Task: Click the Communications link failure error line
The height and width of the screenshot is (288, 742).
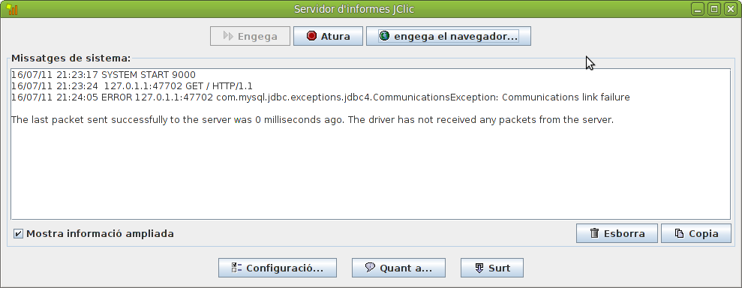Action: (x=320, y=97)
